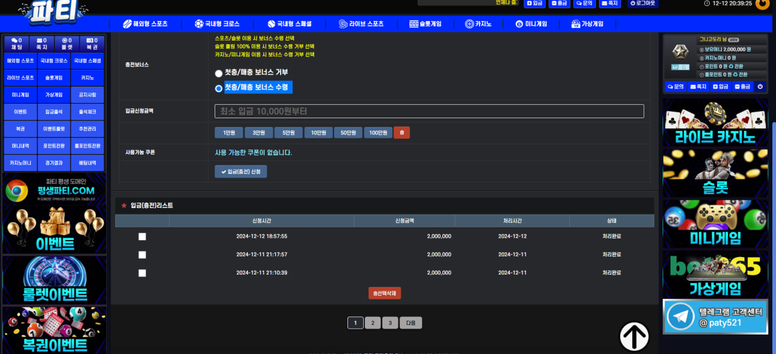Focus the 입금신청금액 amount input field
776x354 pixels.
(x=429, y=112)
